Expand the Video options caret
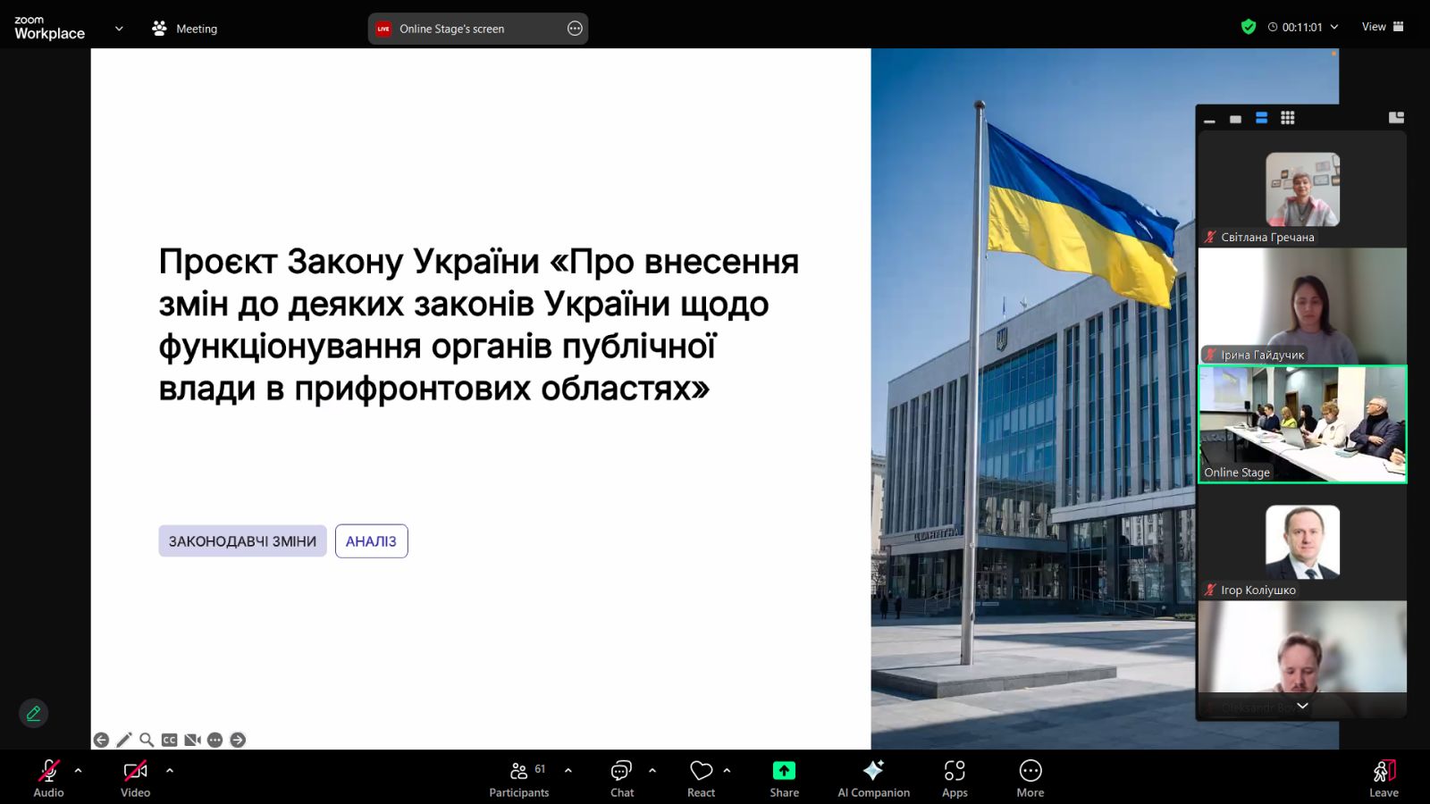The height and width of the screenshot is (804, 1430). pyautogui.click(x=170, y=770)
